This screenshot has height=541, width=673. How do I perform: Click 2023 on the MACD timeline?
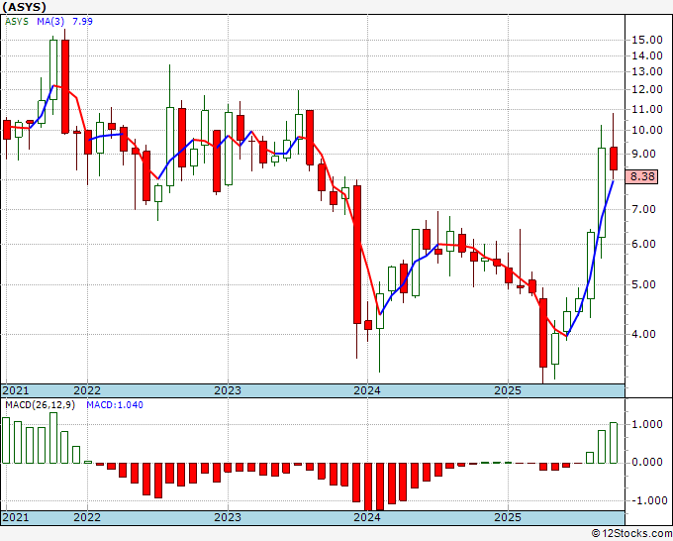coord(228,517)
